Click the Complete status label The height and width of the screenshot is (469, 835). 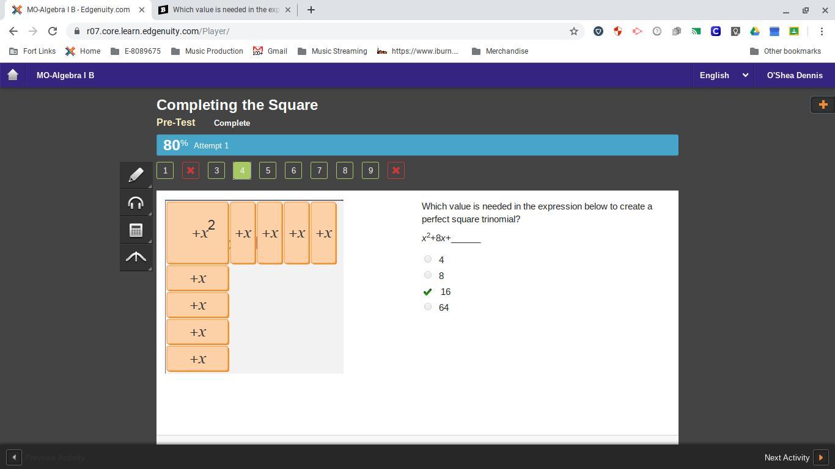[x=232, y=123]
